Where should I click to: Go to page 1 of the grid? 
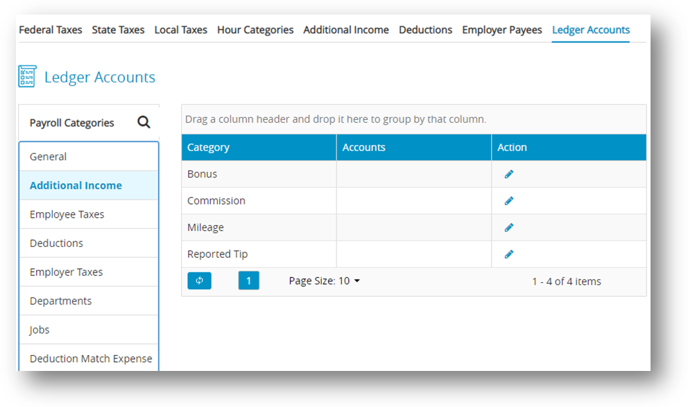(x=248, y=281)
